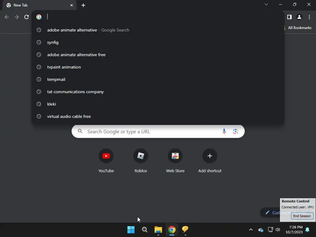
Task: Click the history clock icon beside tempmail
Action: coord(39,79)
